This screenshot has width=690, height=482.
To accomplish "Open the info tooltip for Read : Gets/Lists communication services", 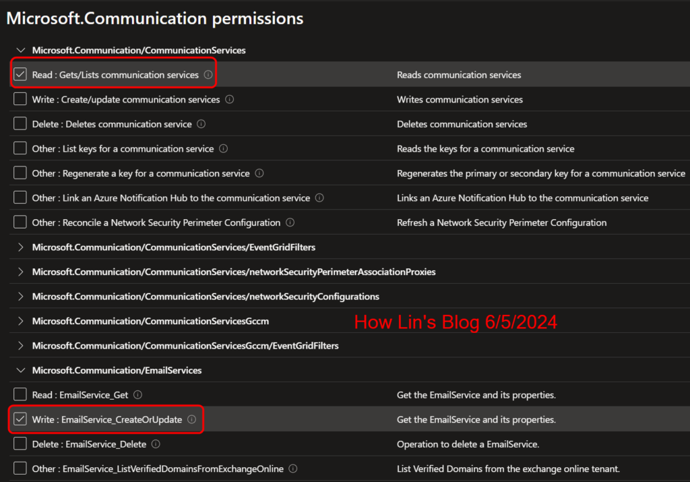I will (207, 74).
